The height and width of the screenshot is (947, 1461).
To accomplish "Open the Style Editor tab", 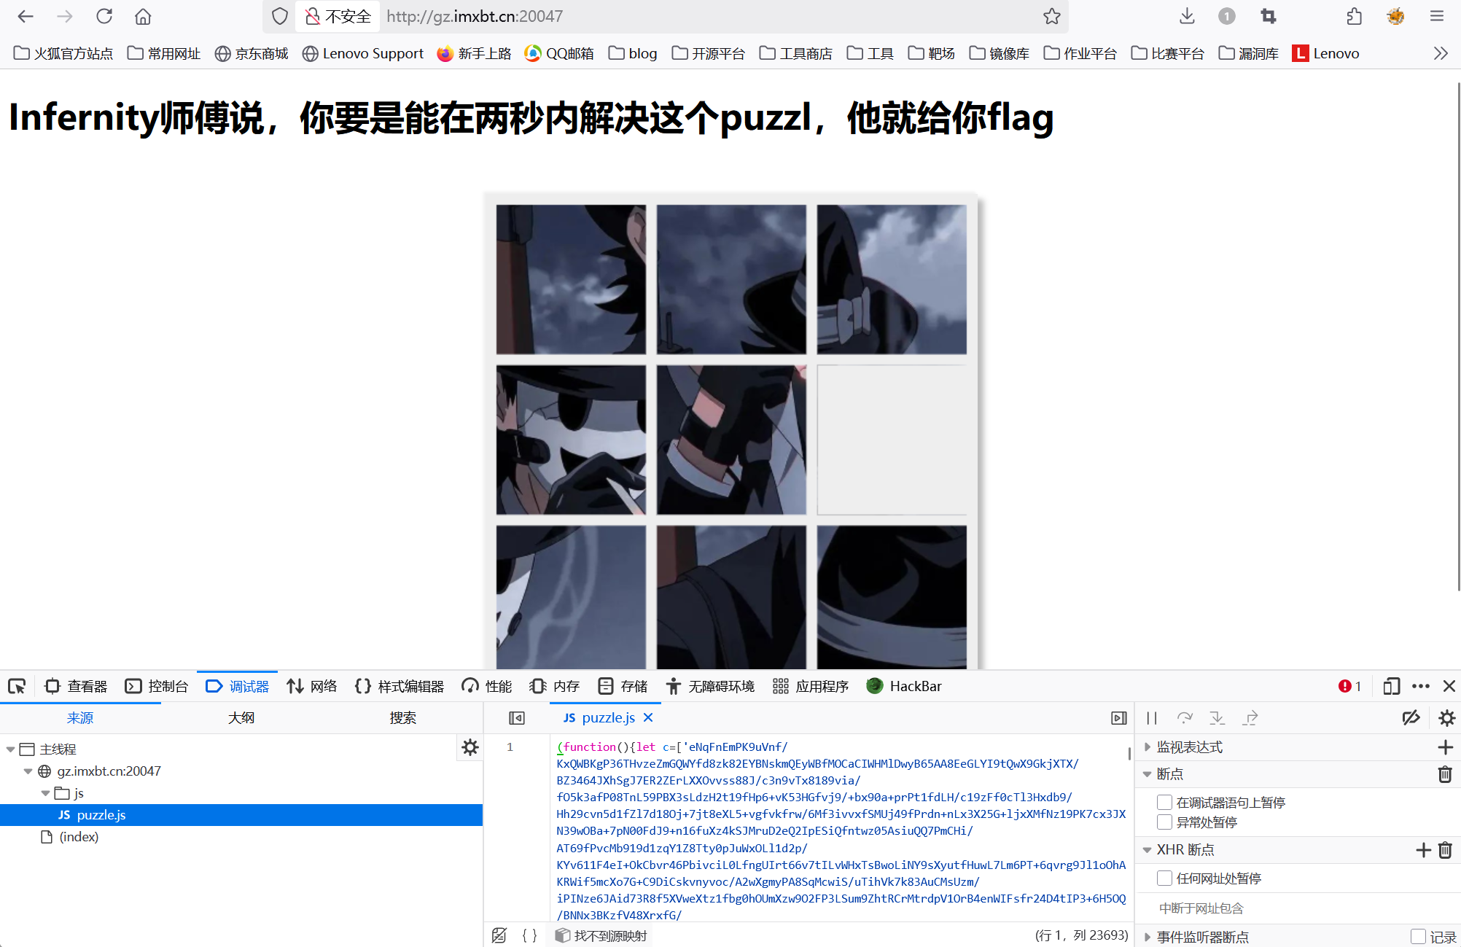I will tap(399, 686).
